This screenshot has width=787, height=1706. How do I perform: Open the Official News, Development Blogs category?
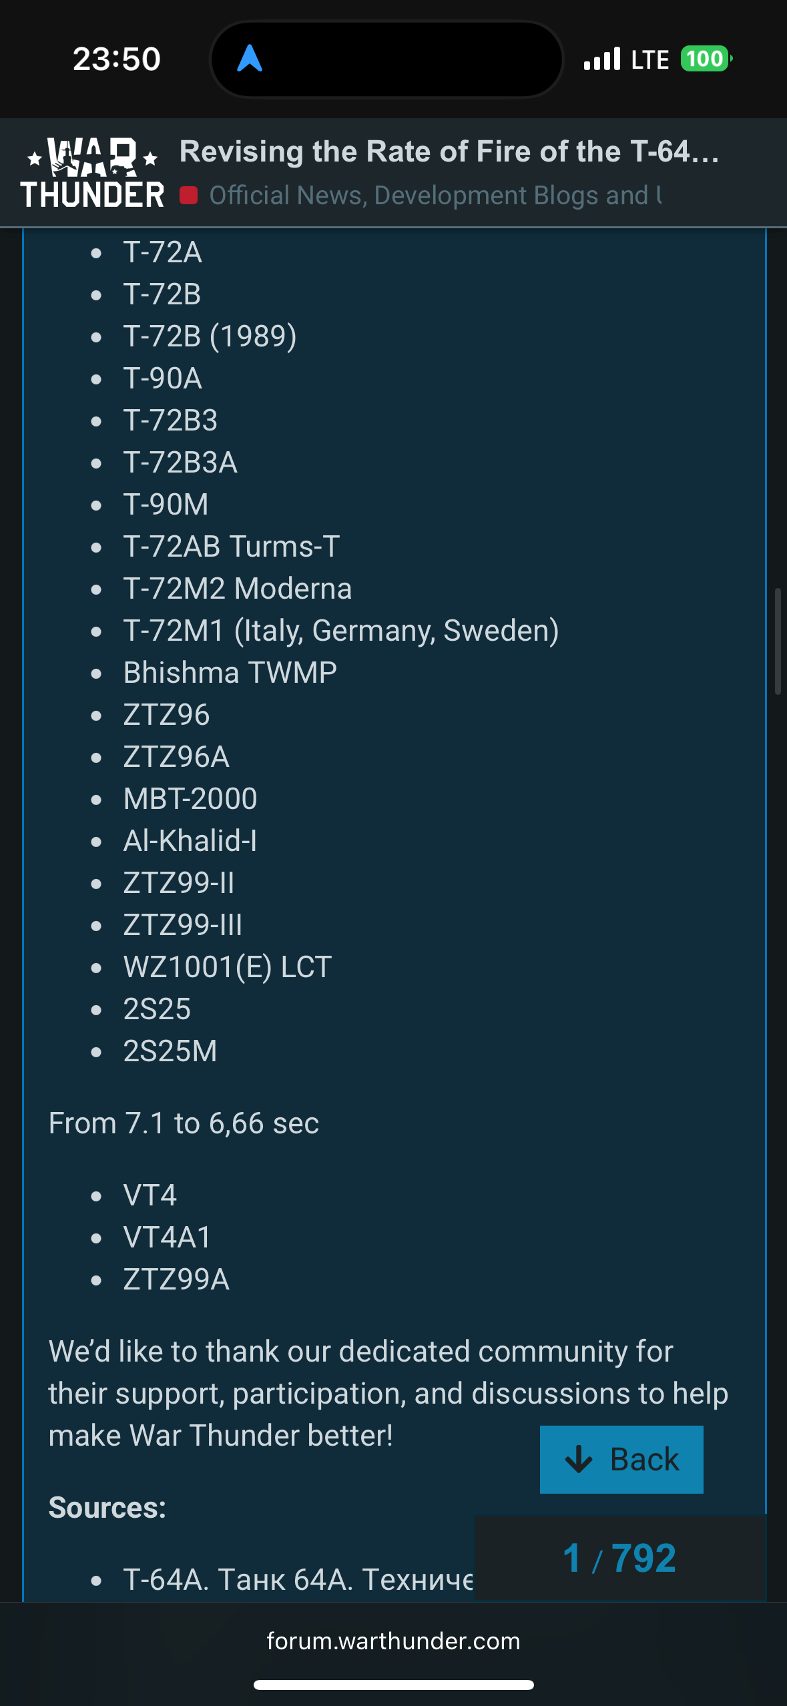pyautogui.click(x=435, y=196)
